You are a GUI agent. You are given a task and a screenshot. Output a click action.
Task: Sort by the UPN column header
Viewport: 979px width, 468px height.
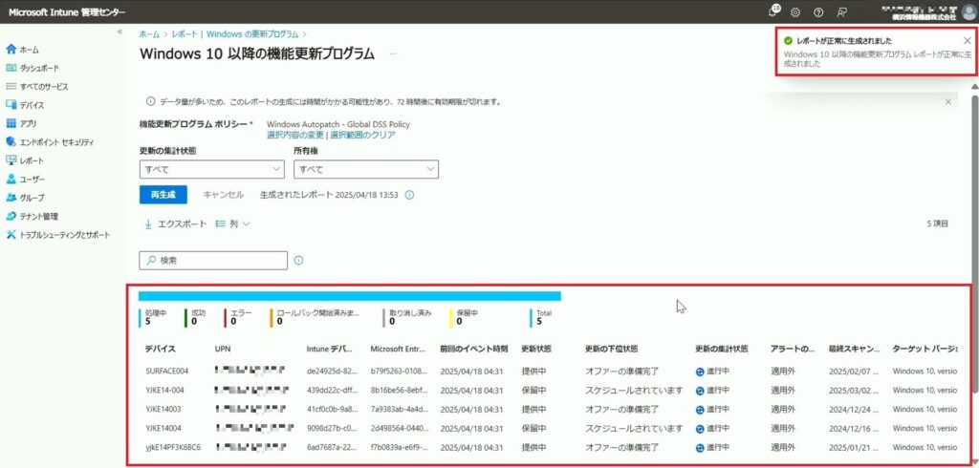223,349
